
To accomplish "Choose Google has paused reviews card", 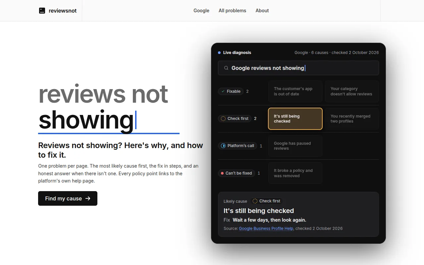I will (295, 146).
